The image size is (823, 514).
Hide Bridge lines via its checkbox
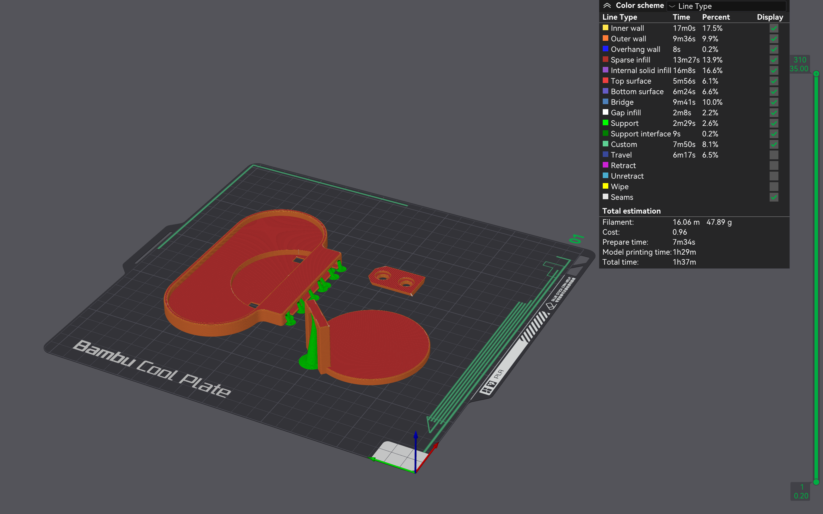pos(774,102)
